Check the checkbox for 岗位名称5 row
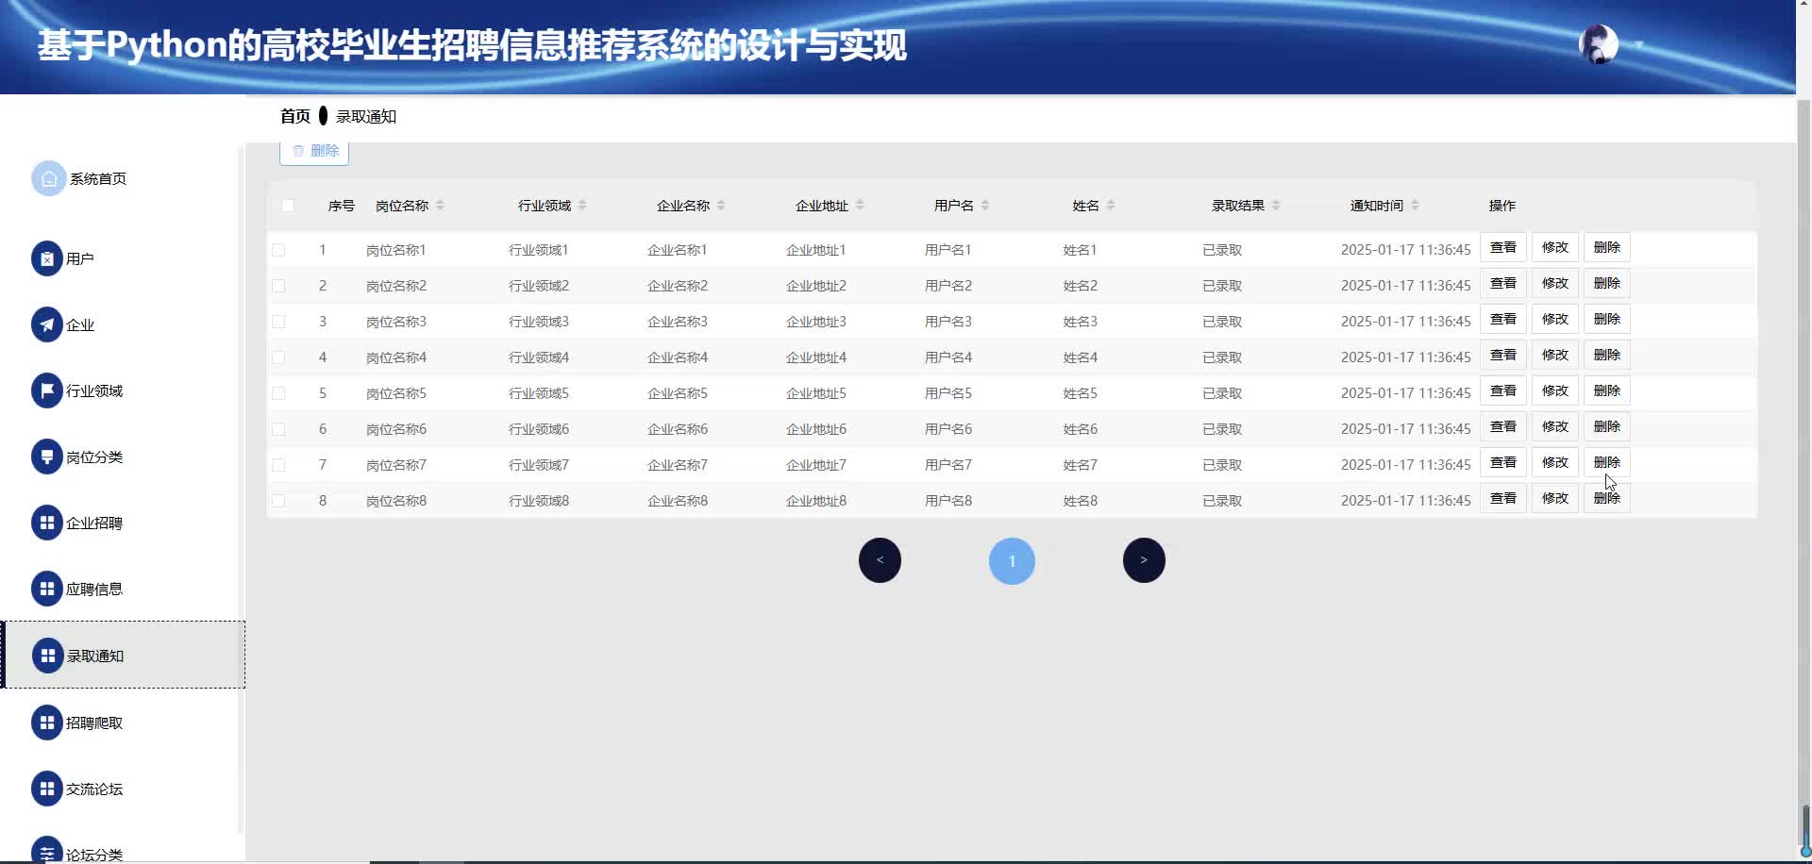 tap(278, 393)
